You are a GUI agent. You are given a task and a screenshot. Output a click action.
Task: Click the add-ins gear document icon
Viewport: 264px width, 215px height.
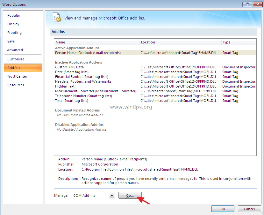pyautogui.click(x=57, y=17)
